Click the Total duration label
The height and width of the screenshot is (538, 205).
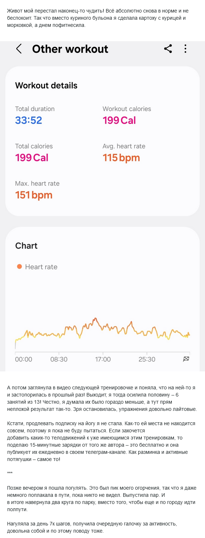(35, 109)
